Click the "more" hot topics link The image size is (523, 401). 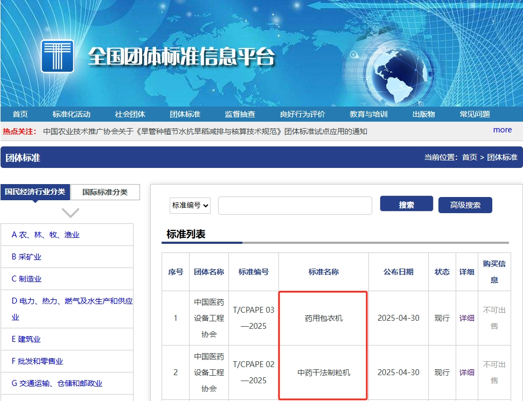point(502,130)
